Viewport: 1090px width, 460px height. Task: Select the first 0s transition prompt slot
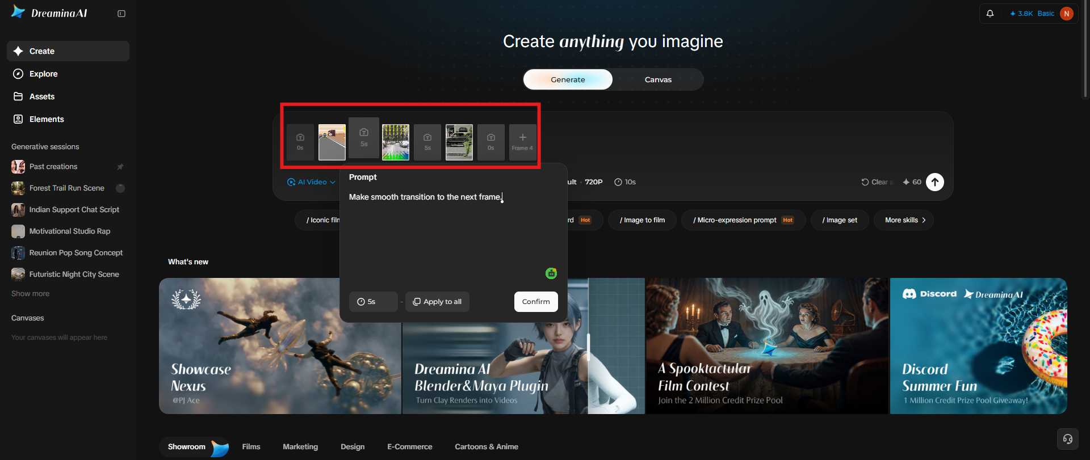300,142
